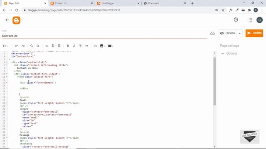Close the Document tab
The width and height of the screenshot is (266, 149).
point(185,3)
